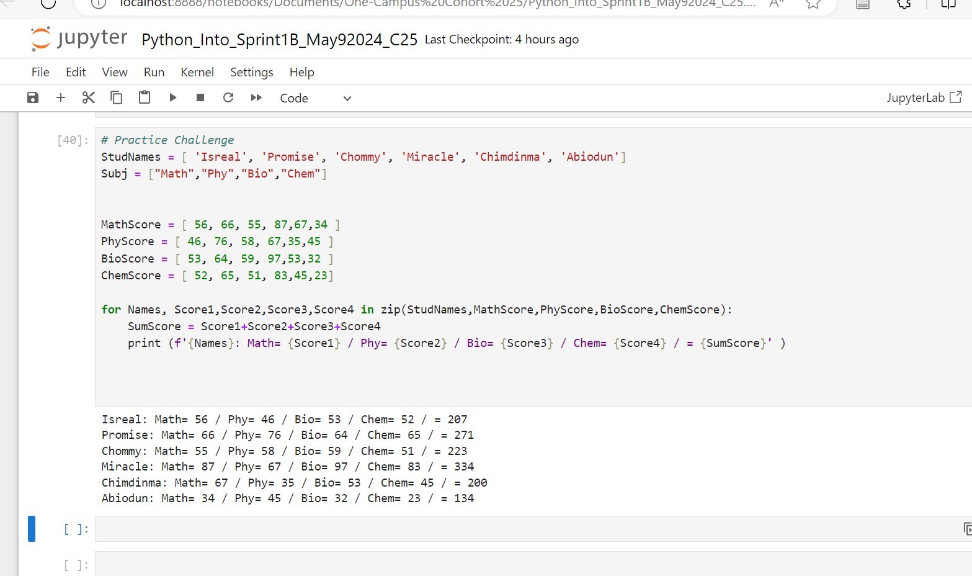Click the browser favorites star icon
Viewport: 972px width, 576px height.
click(x=813, y=4)
